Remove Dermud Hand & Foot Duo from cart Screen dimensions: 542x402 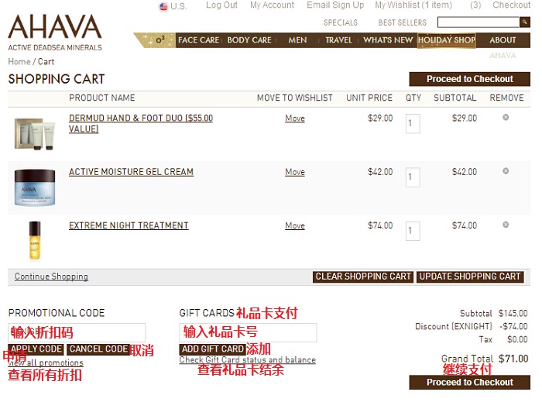(506, 118)
